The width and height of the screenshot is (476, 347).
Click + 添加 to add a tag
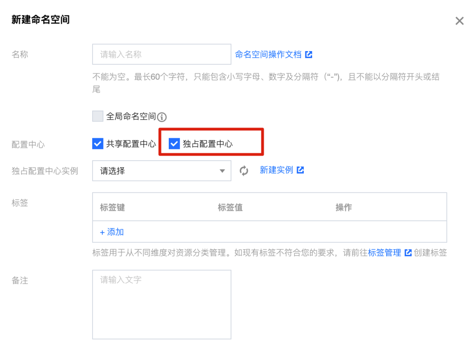click(112, 232)
